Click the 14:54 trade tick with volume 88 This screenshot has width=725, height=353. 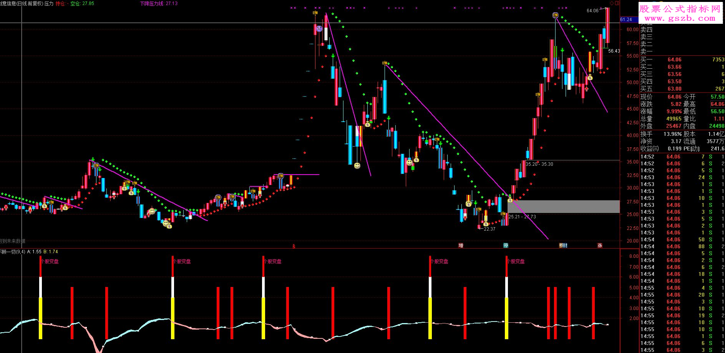click(682, 246)
